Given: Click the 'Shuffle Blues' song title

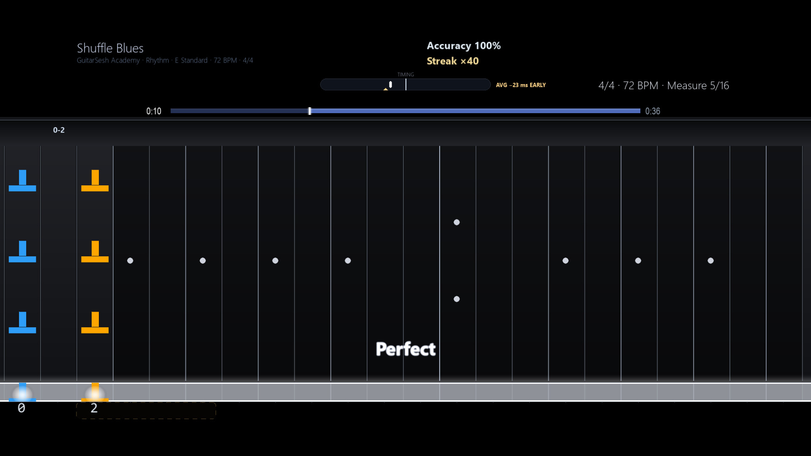Looking at the screenshot, I should coord(110,48).
